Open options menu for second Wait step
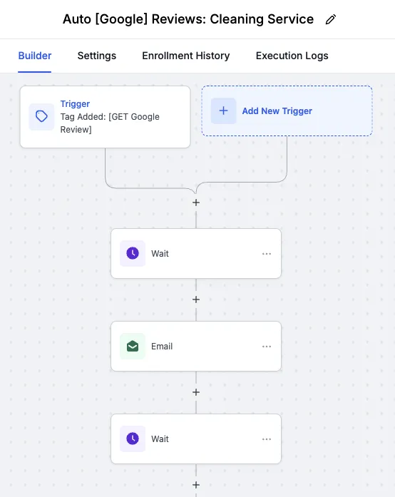Image resolution: width=395 pixels, height=497 pixels. [x=267, y=439]
